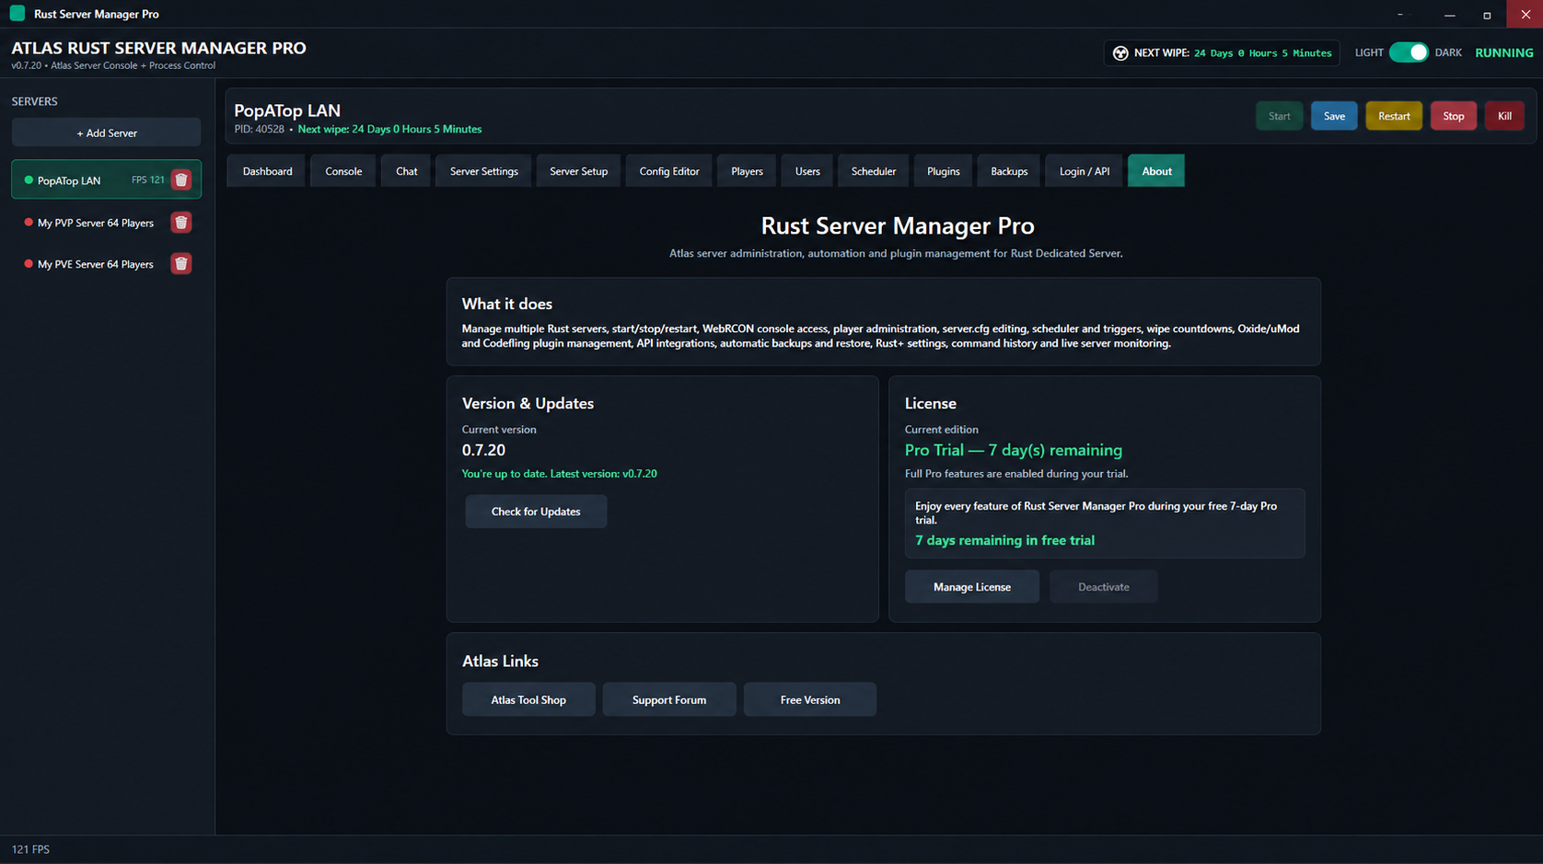
Task: Click the RUNNING status label
Action: click(1503, 52)
